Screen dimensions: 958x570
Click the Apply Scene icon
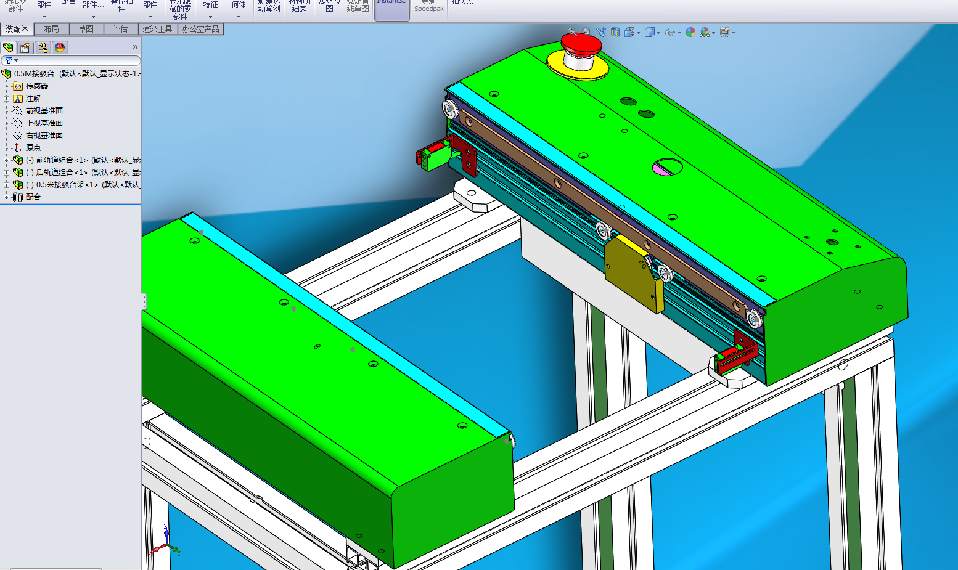coord(705,32)
